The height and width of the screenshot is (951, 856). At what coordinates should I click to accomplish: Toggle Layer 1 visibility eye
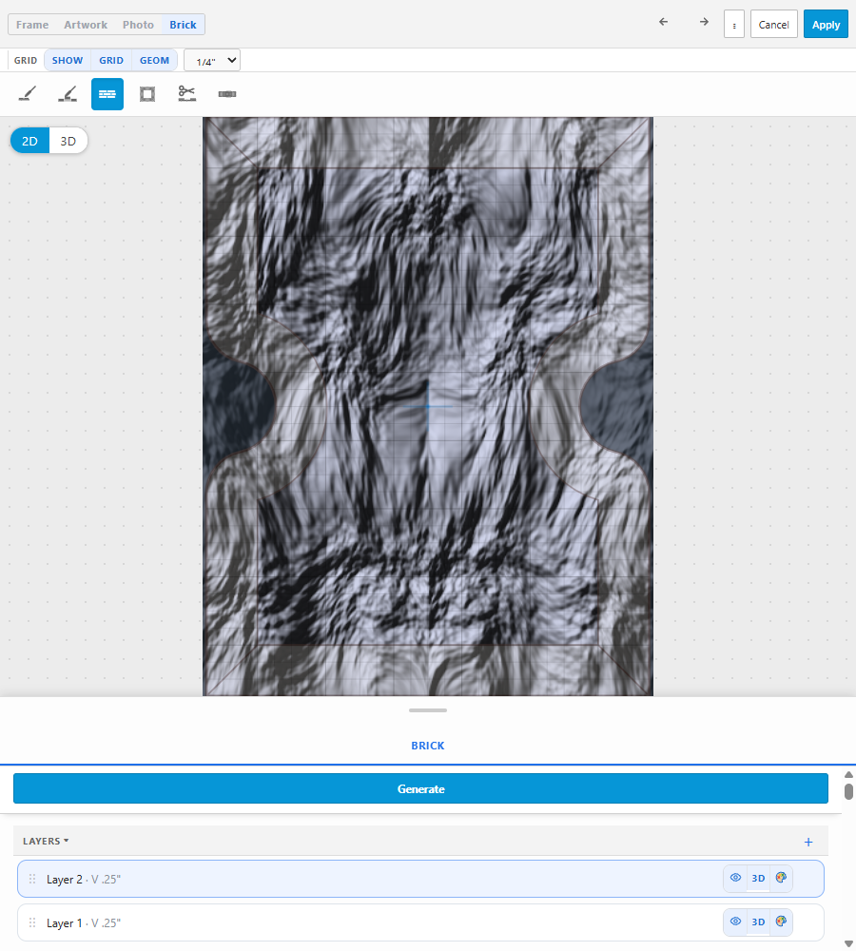735,922
